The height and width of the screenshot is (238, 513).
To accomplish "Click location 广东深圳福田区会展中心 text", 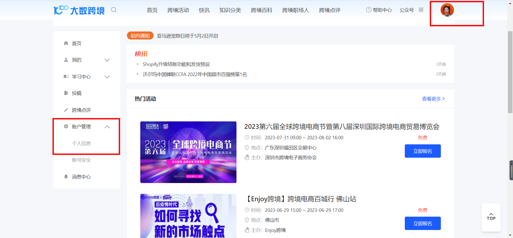I will pos(291,148).
